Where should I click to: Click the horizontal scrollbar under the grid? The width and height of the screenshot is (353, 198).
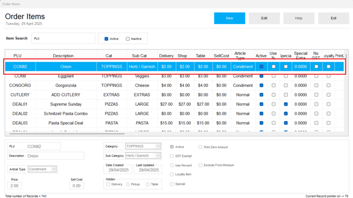pos(67,134)
